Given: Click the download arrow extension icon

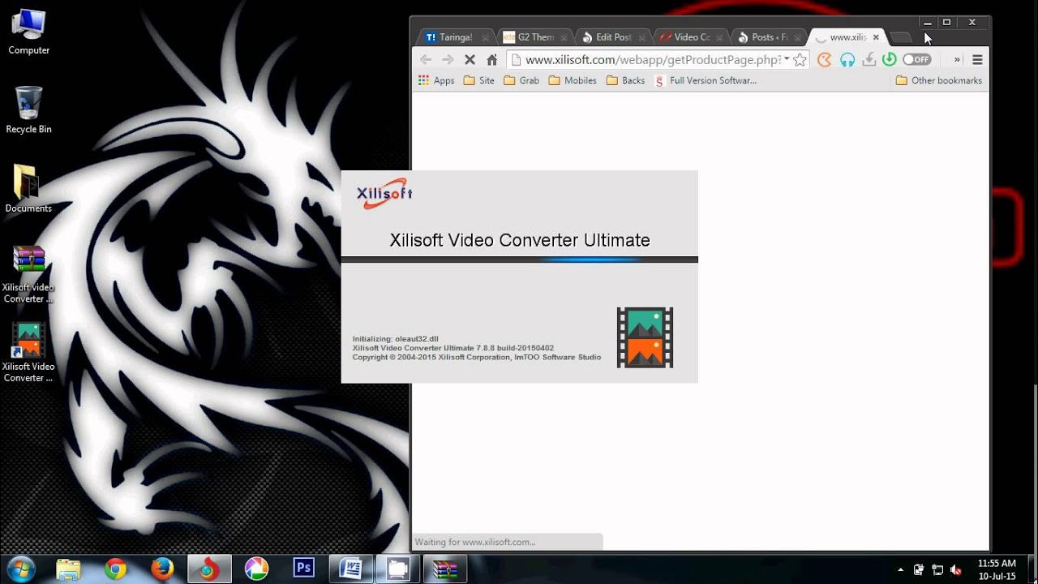Looking at the screenshot, I should tap(869, 59).
